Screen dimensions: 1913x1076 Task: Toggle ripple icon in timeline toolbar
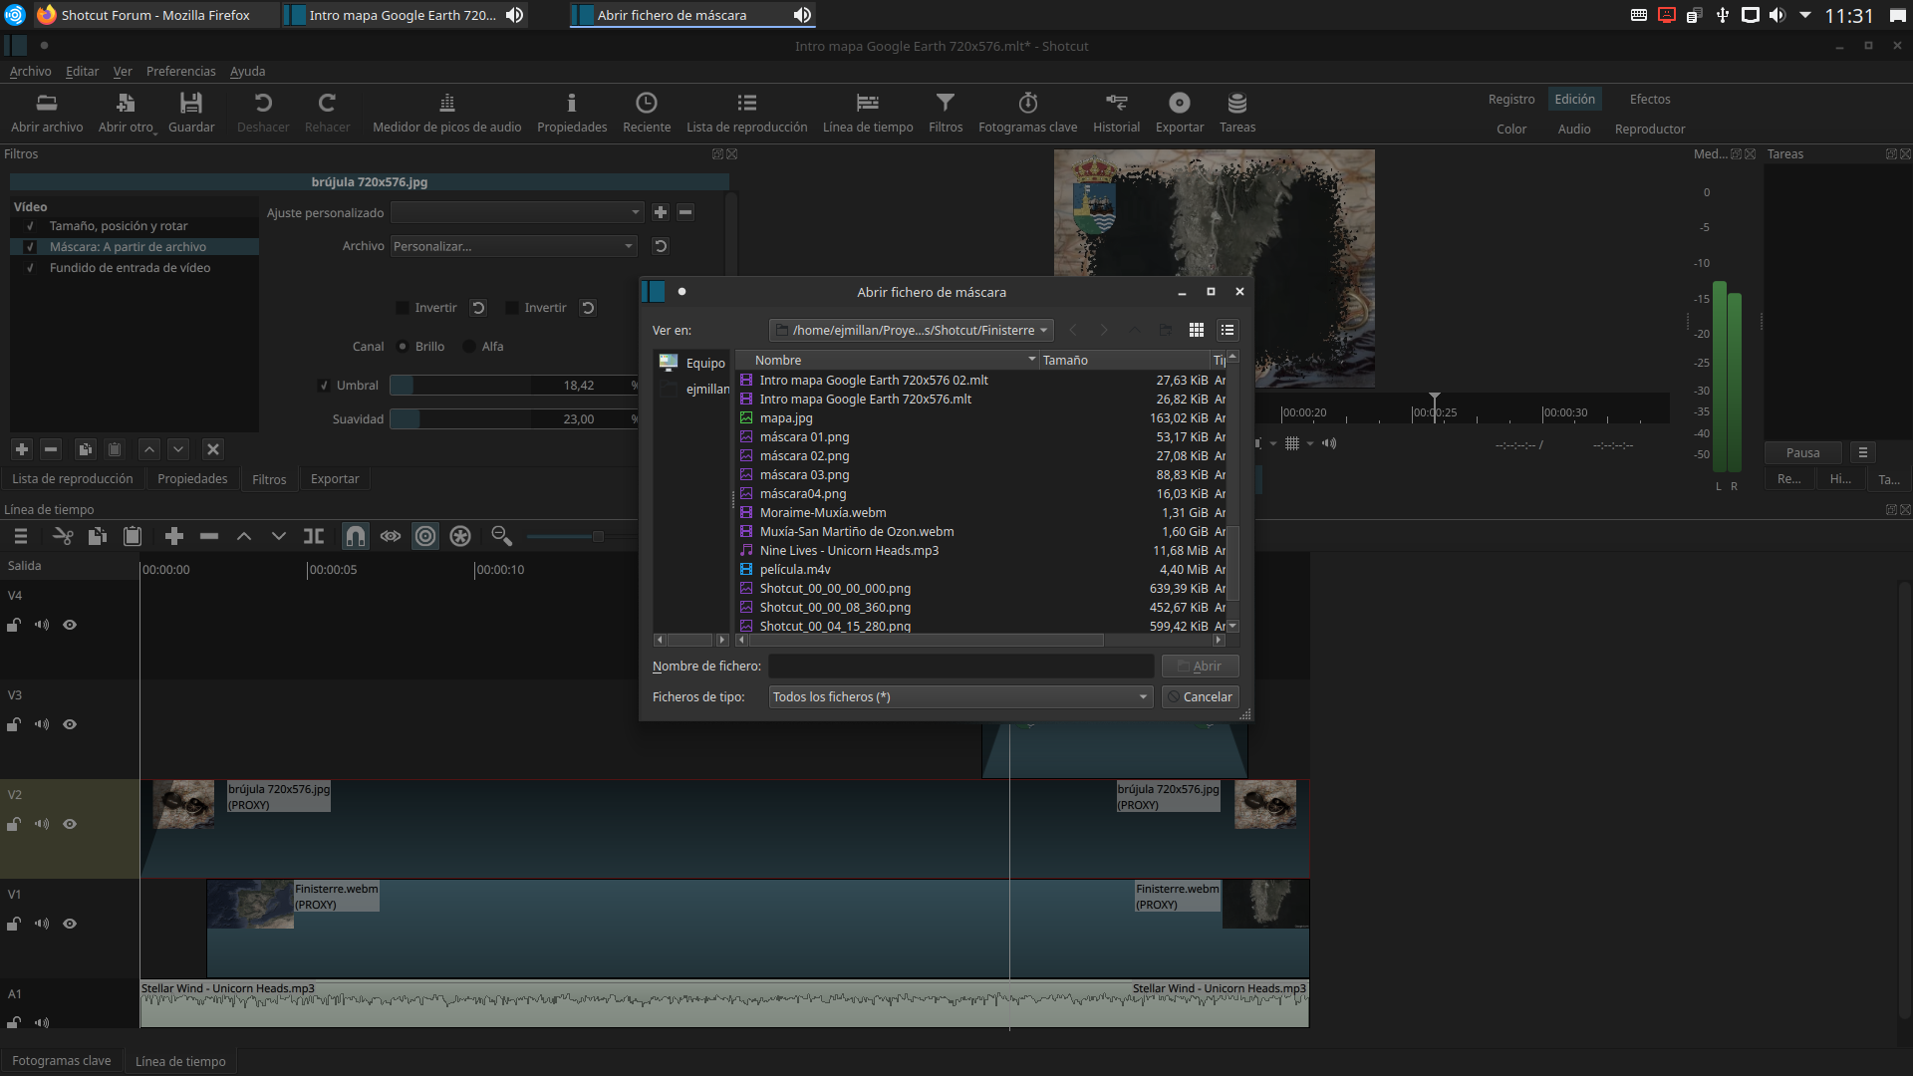pos(425,536)
